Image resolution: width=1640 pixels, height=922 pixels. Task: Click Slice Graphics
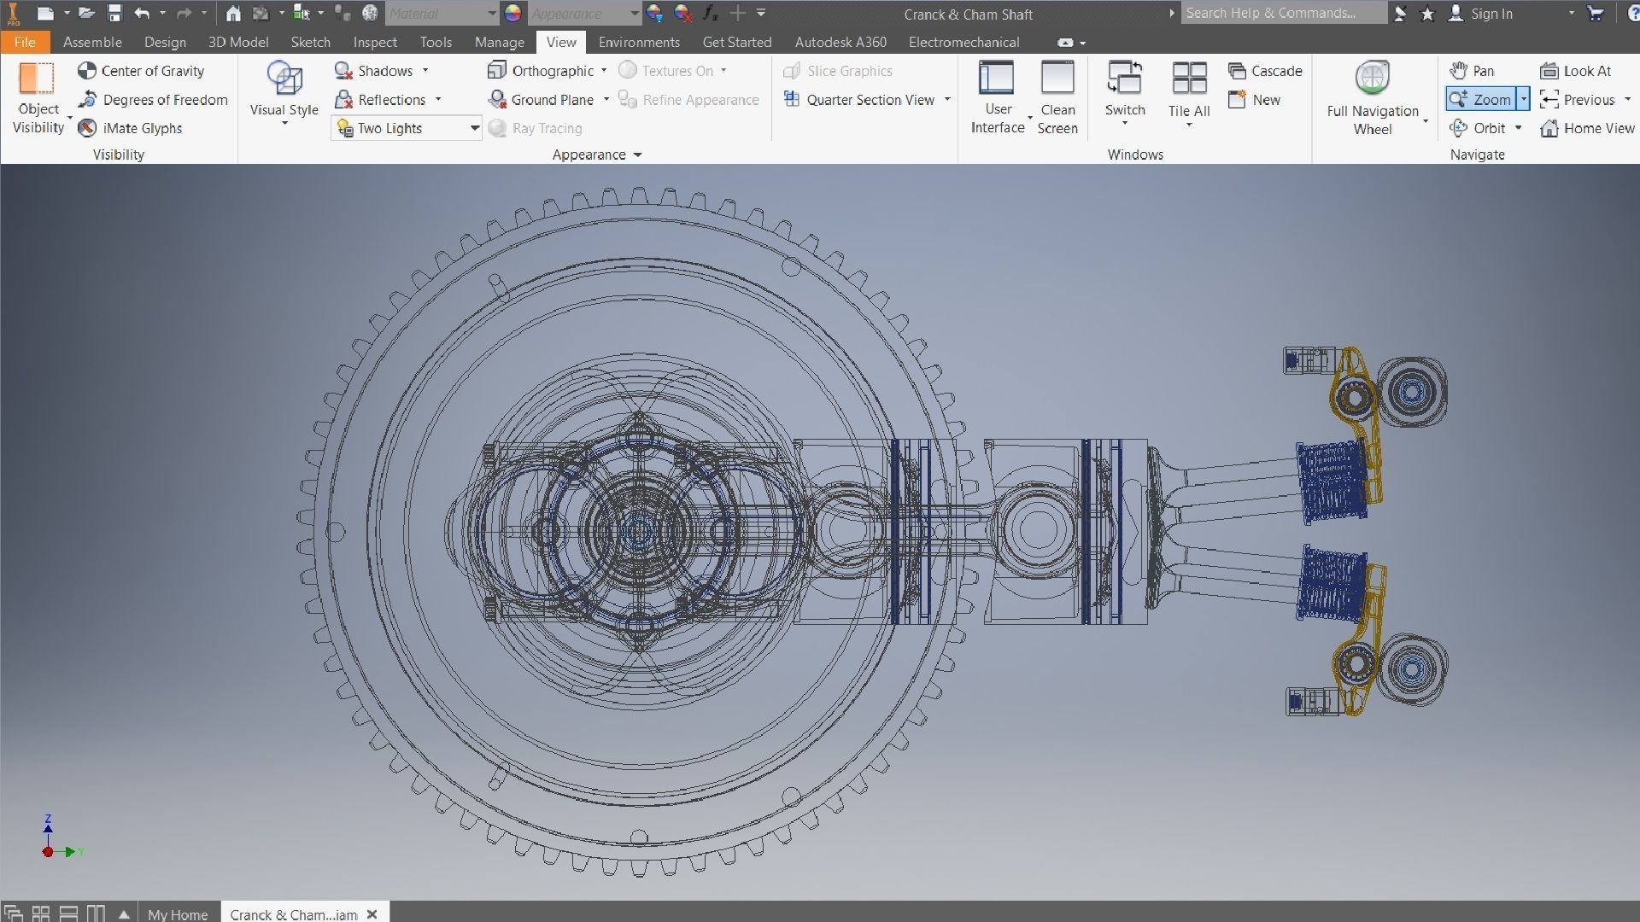838,71
